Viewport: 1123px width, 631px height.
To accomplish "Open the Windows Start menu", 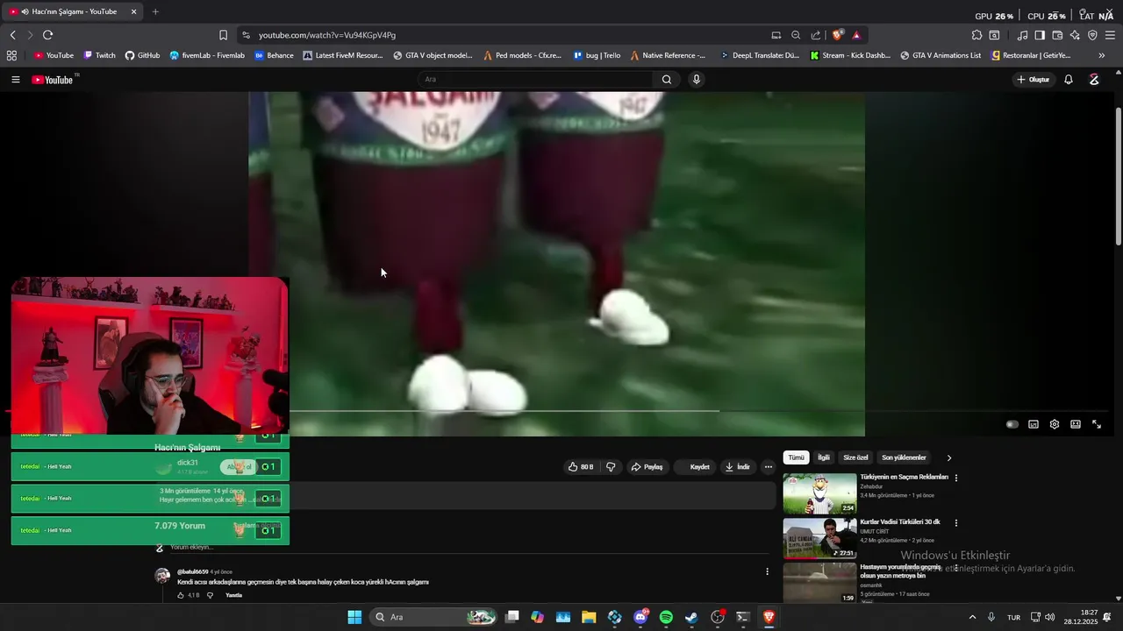I will click(x=354, y=617).
